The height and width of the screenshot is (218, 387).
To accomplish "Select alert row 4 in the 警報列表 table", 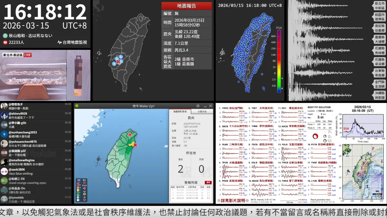I will [x=191, y=198].
